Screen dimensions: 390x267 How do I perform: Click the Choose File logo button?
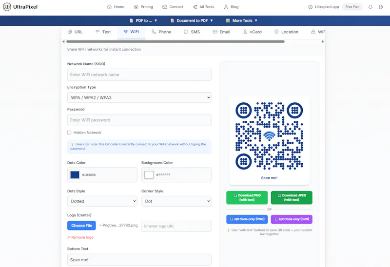click(81, 226)
